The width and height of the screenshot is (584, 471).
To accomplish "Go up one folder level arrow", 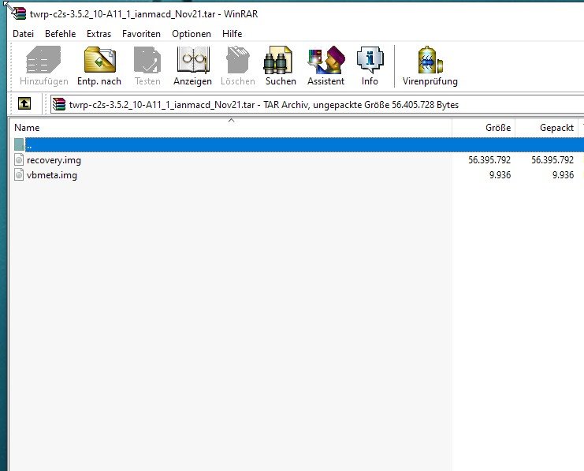I will coord(24,103).
